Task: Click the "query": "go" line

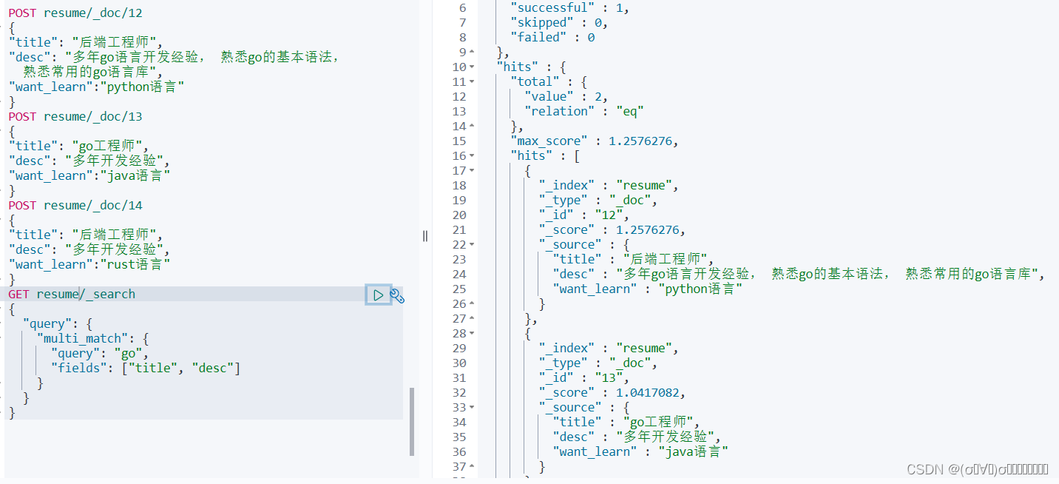Action: 99,354
